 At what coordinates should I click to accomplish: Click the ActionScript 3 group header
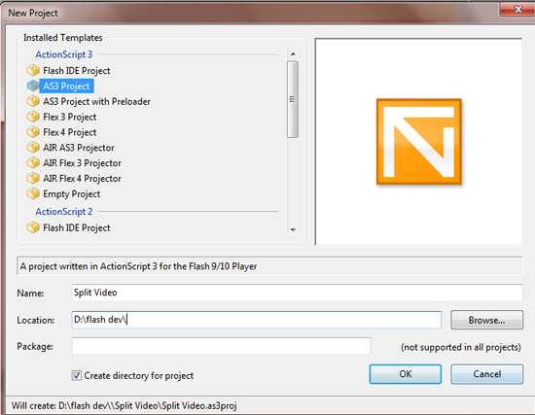(64, 54)
